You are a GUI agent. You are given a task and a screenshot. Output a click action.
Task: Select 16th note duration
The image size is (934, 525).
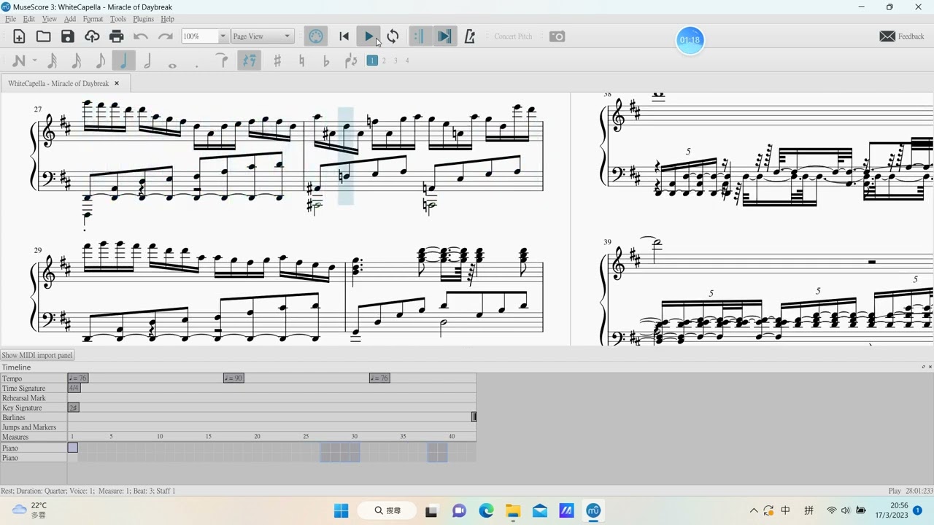click(76, 61)
